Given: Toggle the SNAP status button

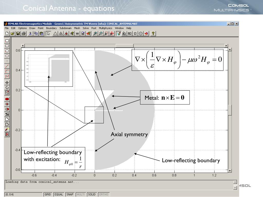Looking at the screenshot, I should [x=70, y=194].
